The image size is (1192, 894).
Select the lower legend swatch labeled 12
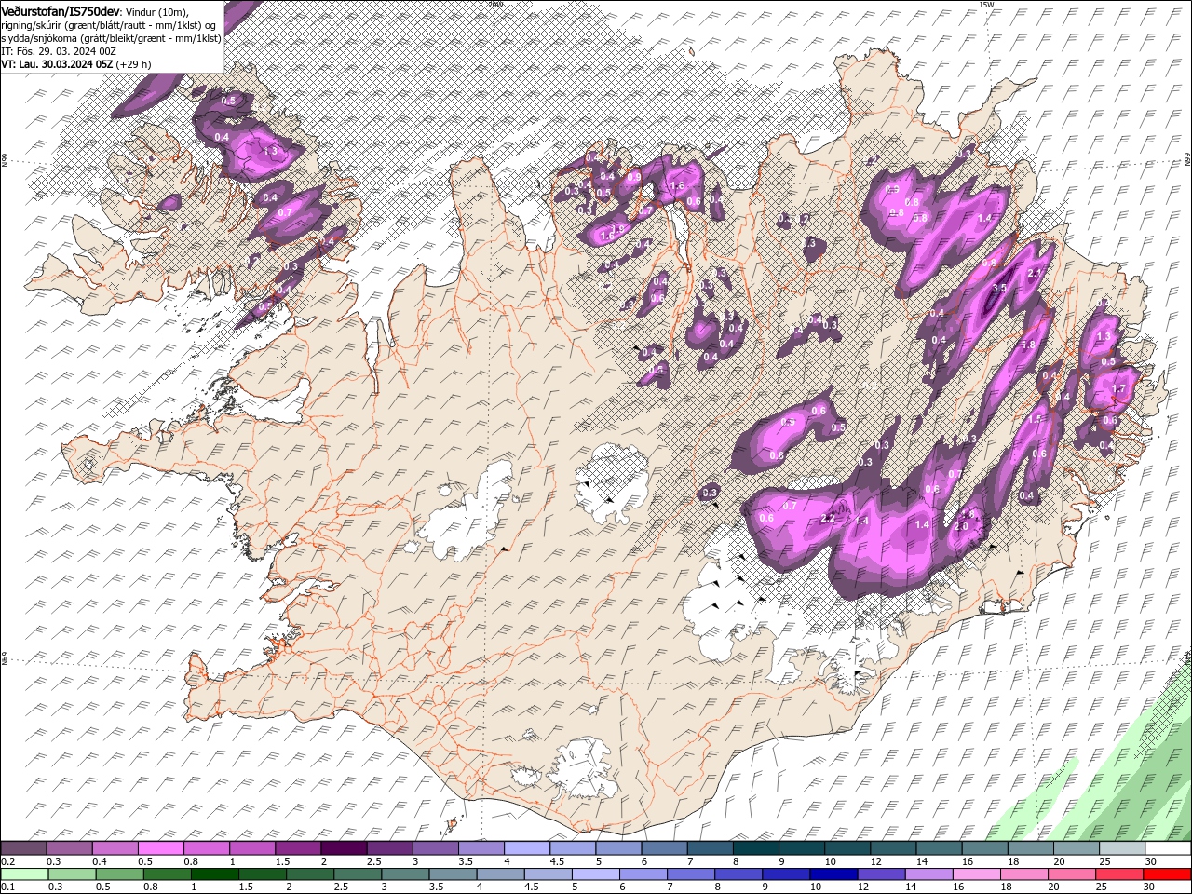click(x=881, y=874)
